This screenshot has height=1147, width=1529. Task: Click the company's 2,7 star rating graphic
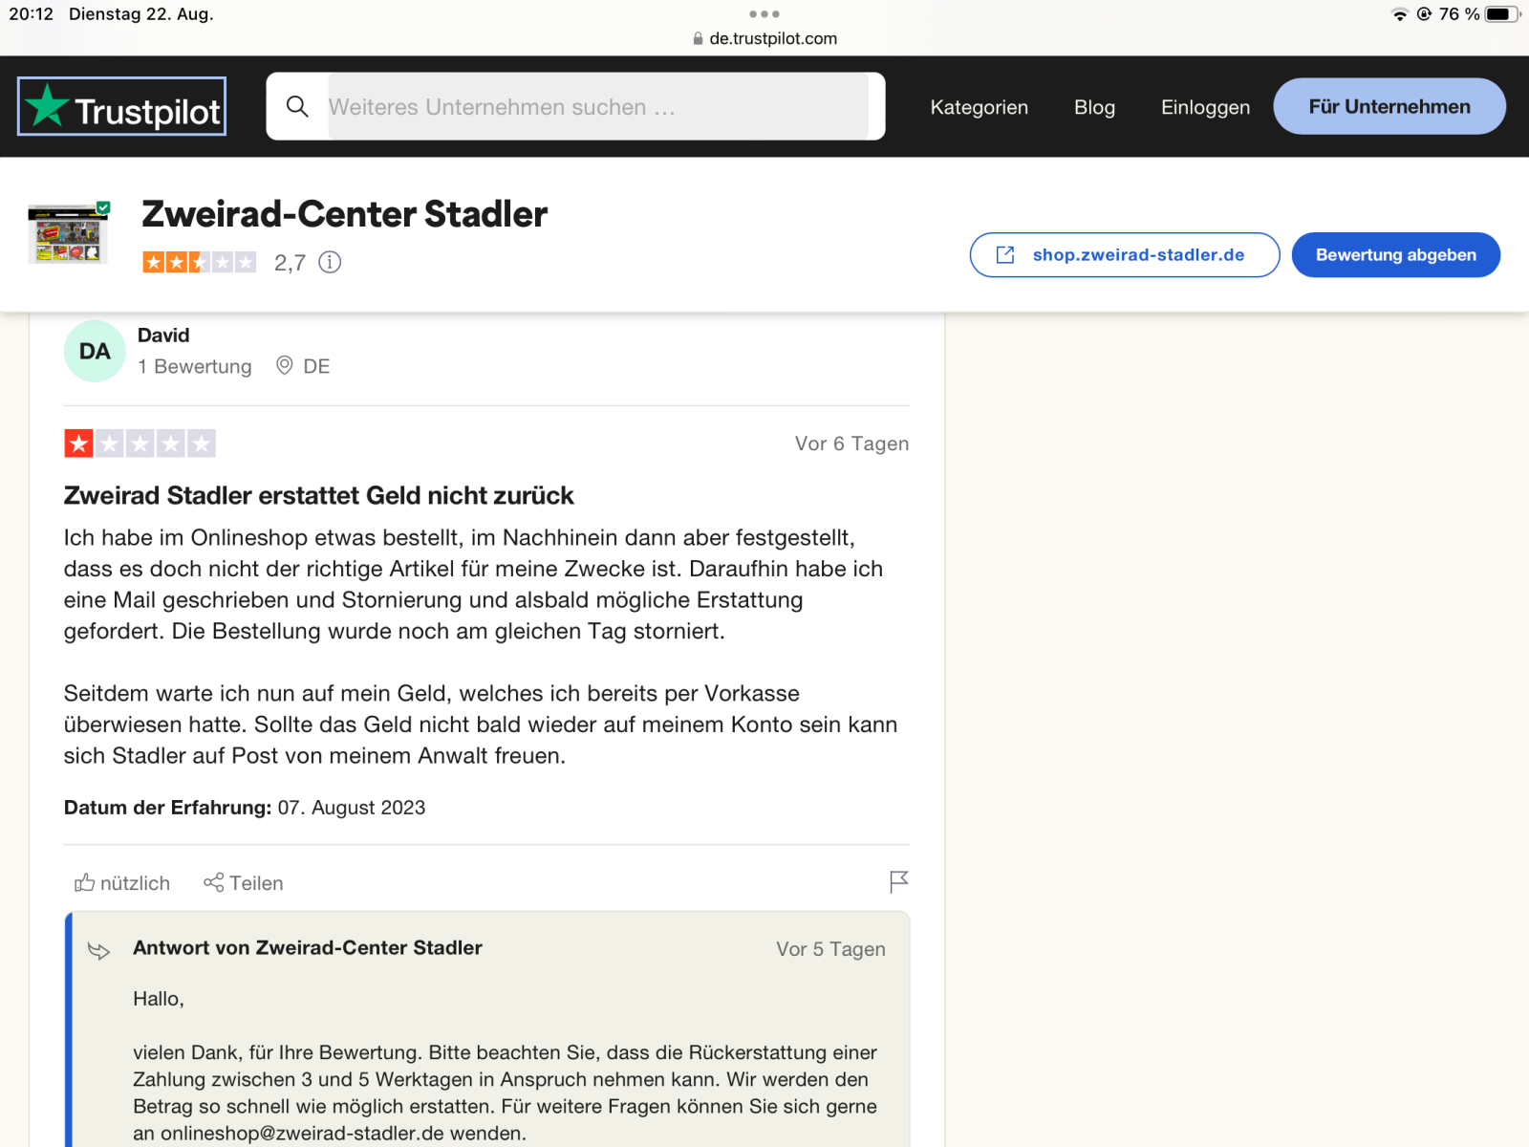pos(200,262)
